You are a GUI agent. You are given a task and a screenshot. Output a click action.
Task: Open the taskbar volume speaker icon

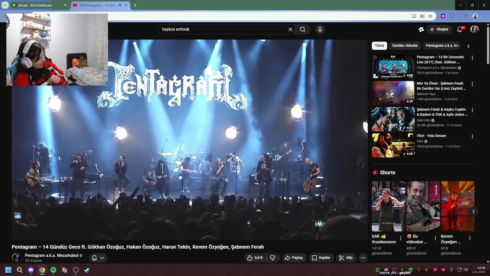click(466, 270)
